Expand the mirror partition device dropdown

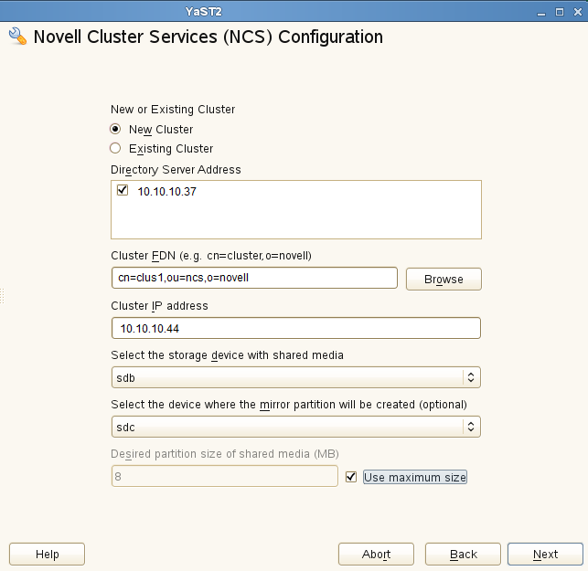point(295,427)
